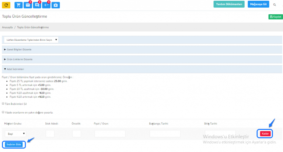Check Yüzde oranlarını en yakın değere yuvarla
The width and height of the screenshot is (283, 152).
(x=3, y=112)
